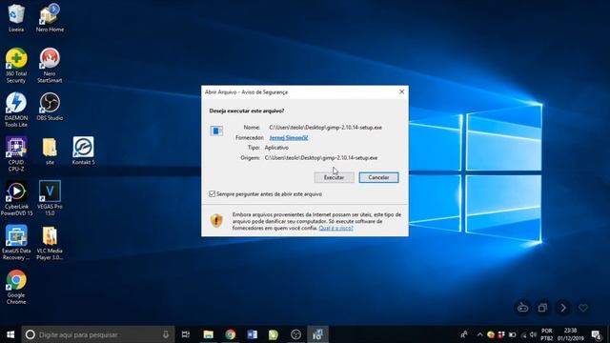Open the 'Qual é o risco?' link

pyautogui.click(x=335, y=228)
